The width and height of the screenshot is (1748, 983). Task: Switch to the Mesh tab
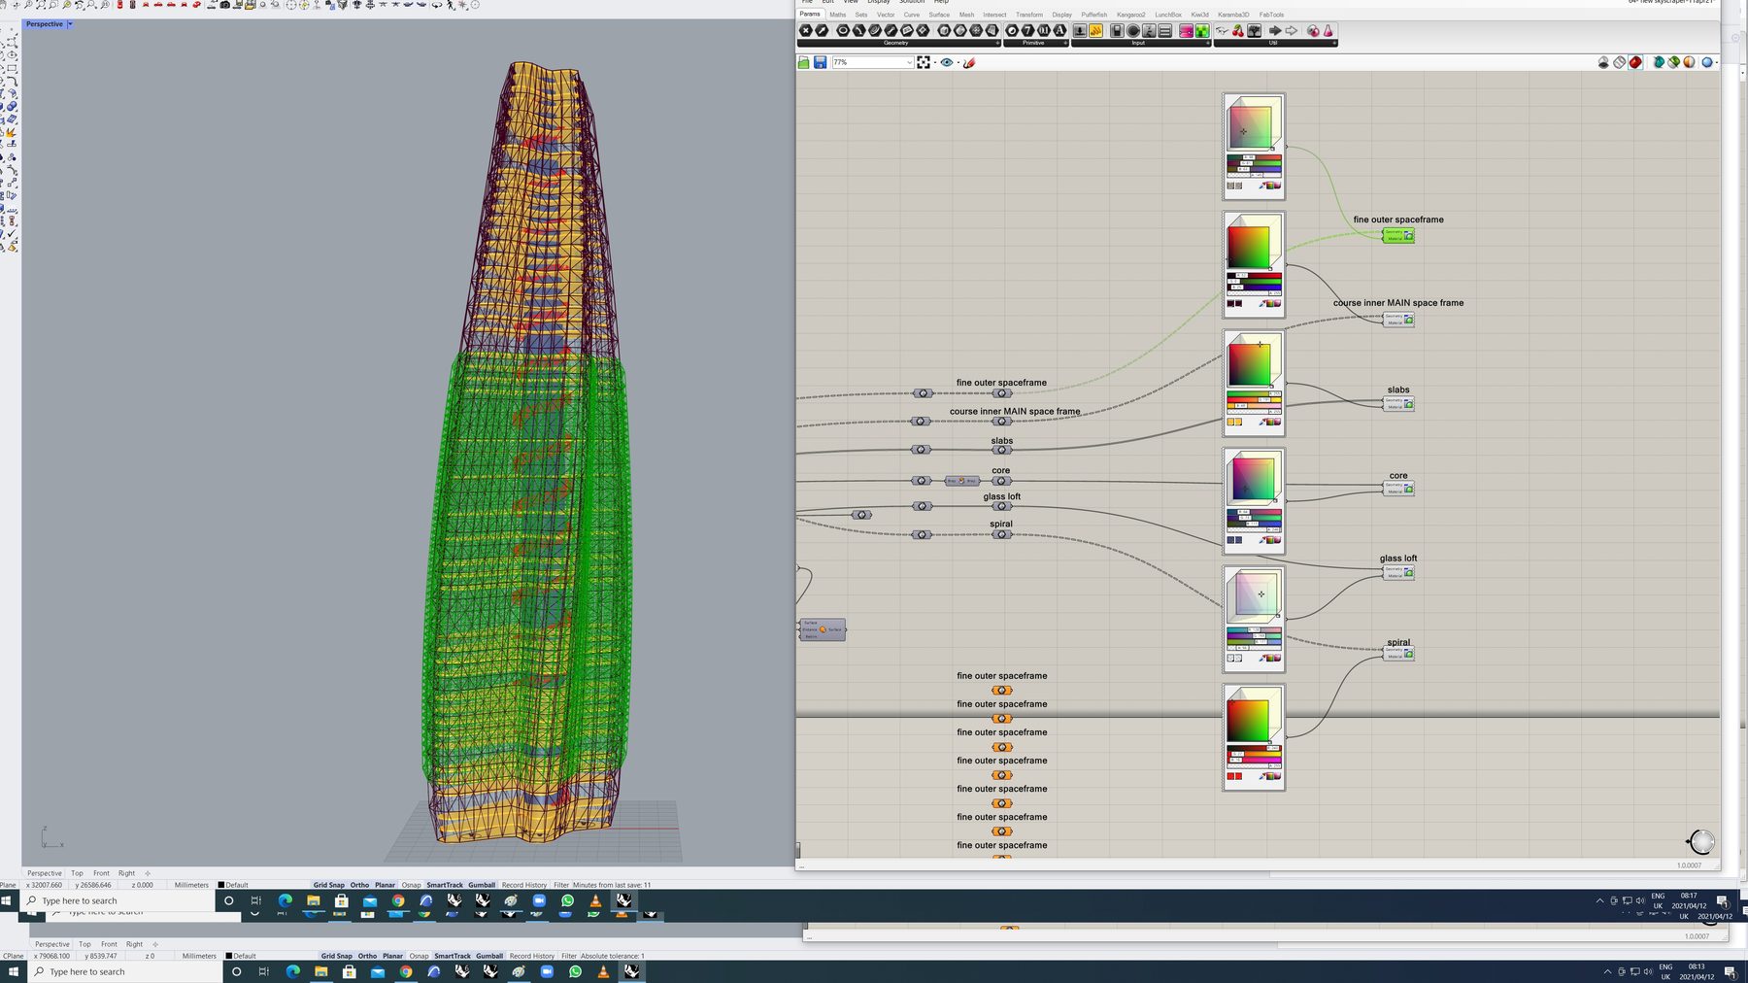coord(966,15)
